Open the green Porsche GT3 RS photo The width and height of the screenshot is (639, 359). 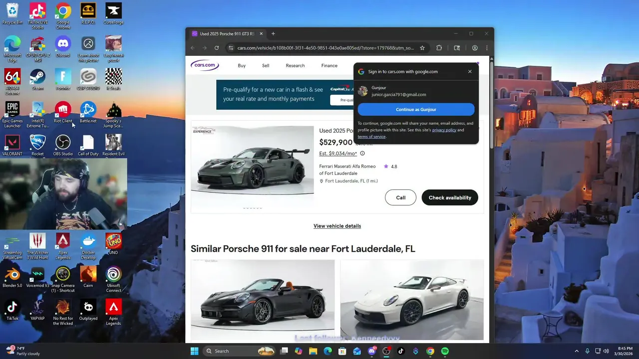(252, 161)
